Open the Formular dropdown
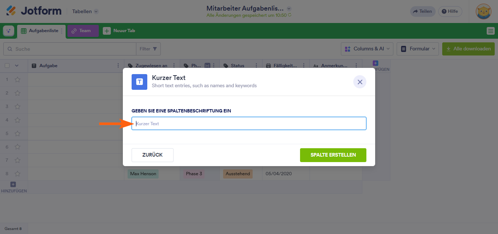This screenshot has width=498, height=234. [418, 49]
